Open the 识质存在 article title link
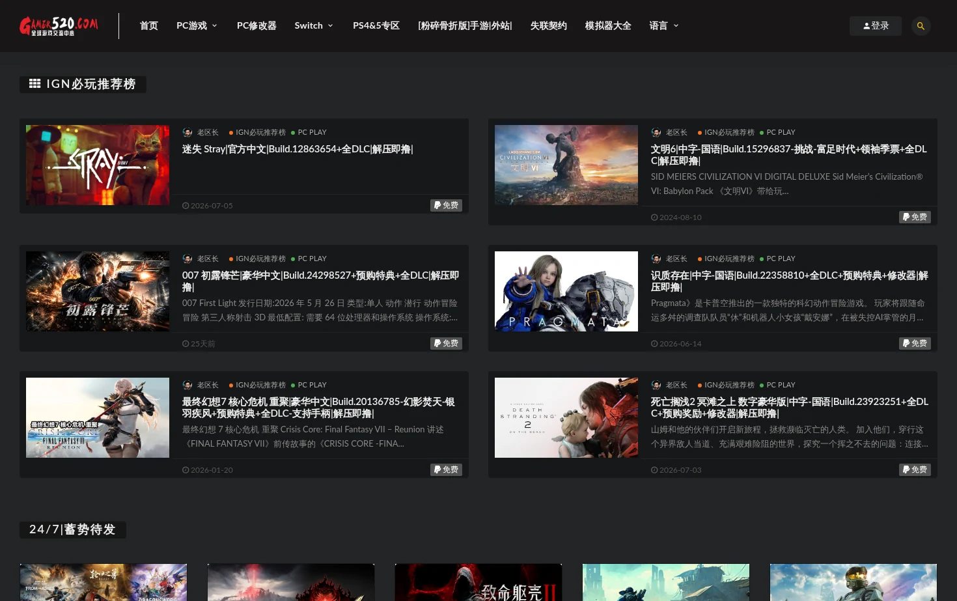Viewport: 957px width, 601px height. click(x=790, y=281)
